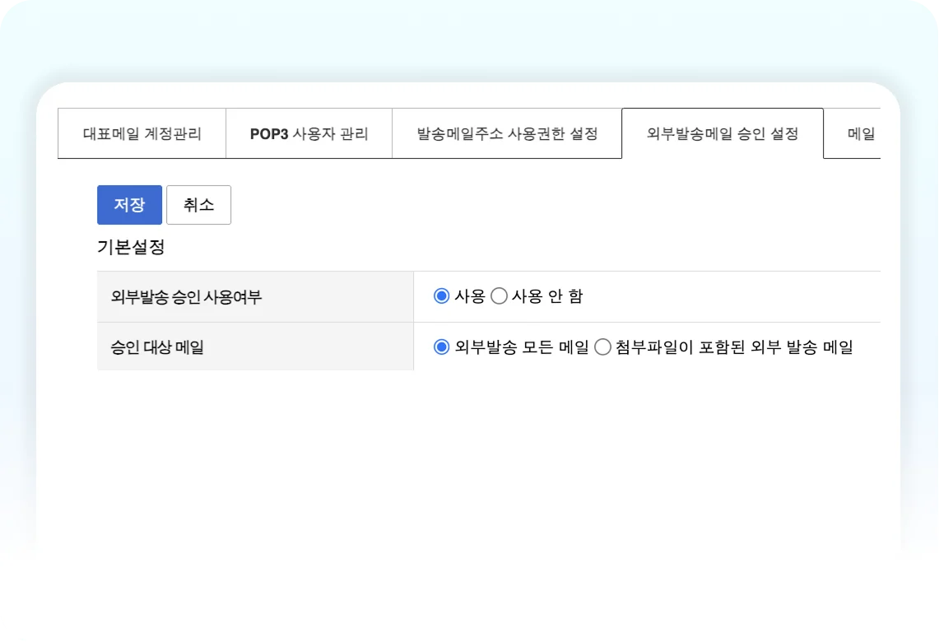The width and height of the screenshot is (939, 642).
Task: Open the 대표메일 계정관리 tab
Action: [x=142, y=133]
